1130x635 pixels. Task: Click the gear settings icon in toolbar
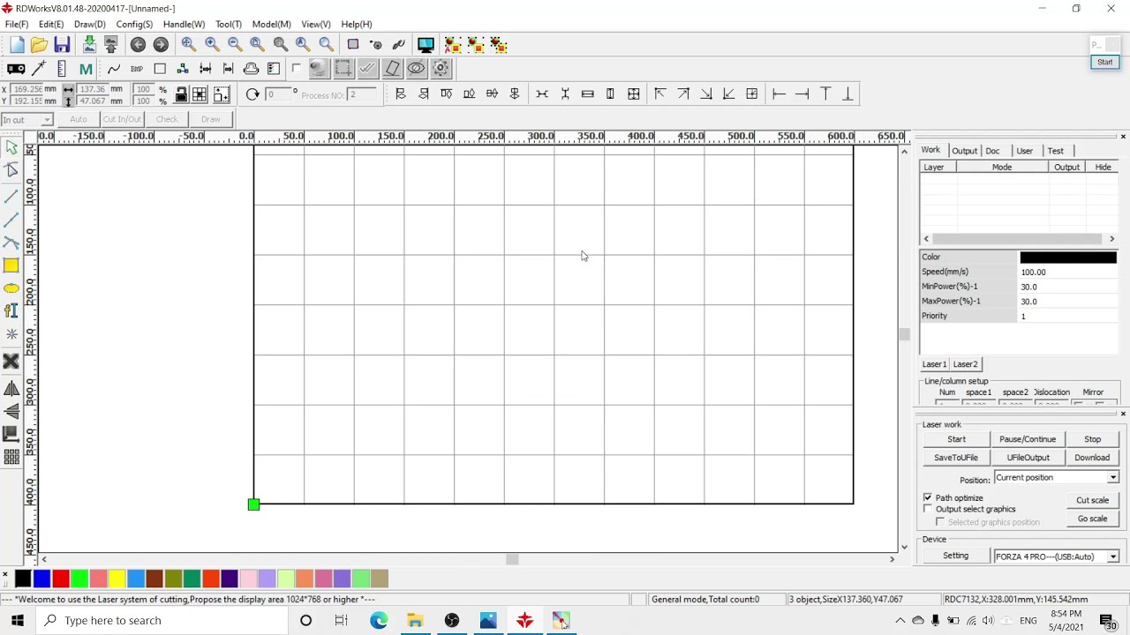(441, 69)
